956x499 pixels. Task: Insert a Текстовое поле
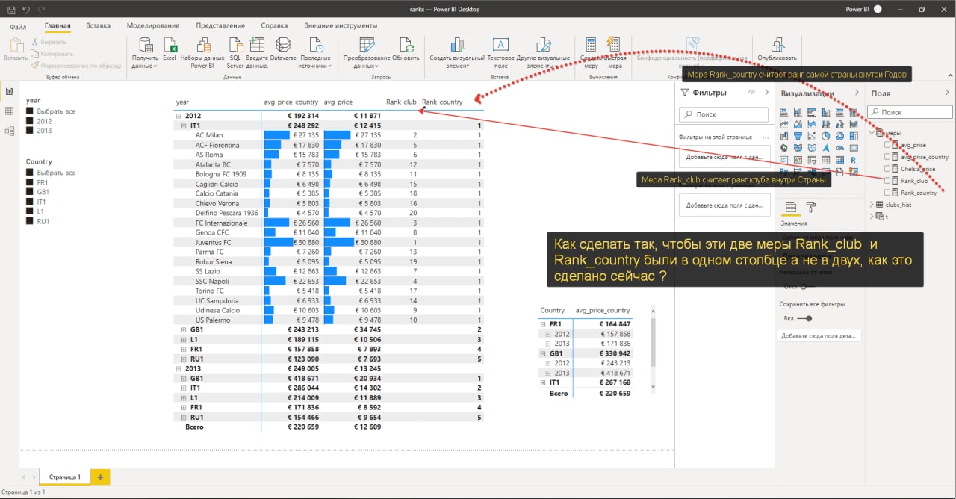500,53
